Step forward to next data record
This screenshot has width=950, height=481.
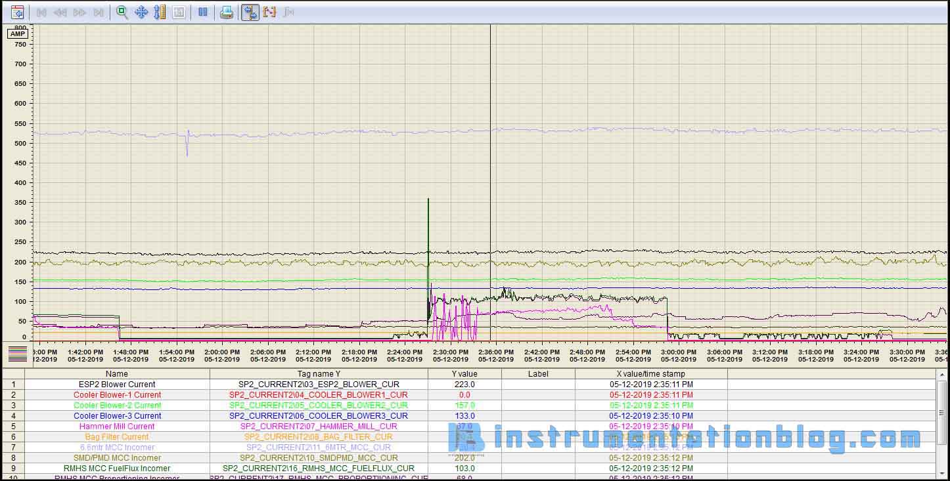(x=79, y=12)
